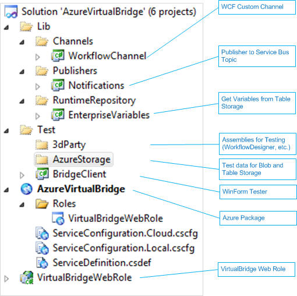The image size is (297, 296).
Task: Click the Notifications C# project icon
Action: (x=58, y=85)
